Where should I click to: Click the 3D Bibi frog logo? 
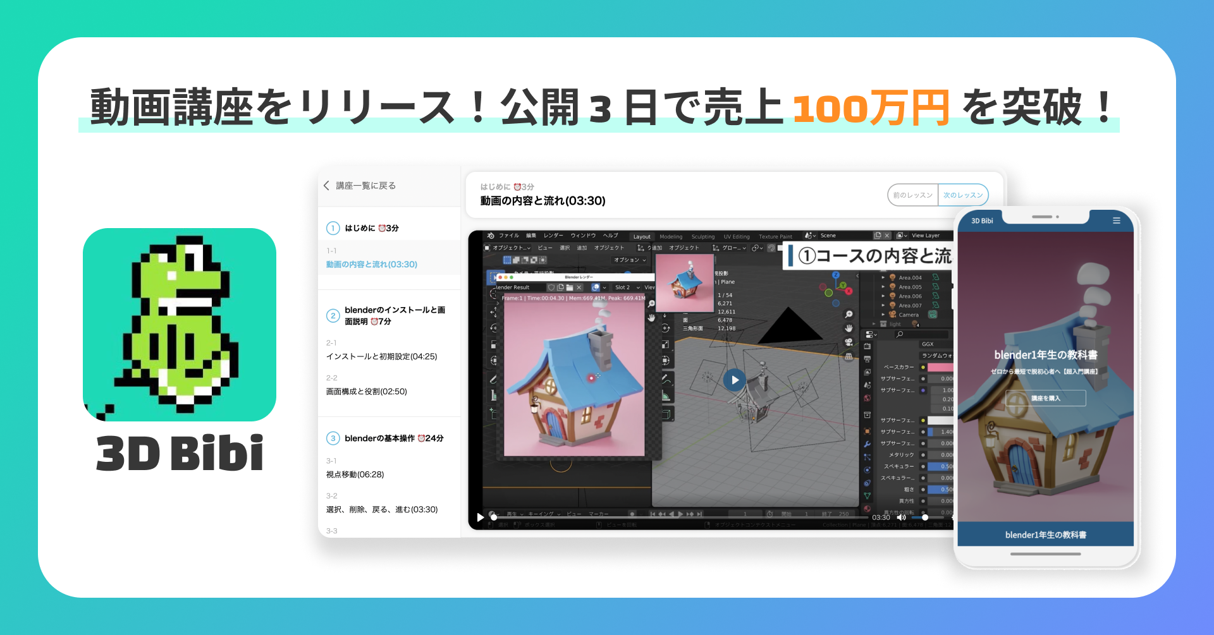pos(180,325)
